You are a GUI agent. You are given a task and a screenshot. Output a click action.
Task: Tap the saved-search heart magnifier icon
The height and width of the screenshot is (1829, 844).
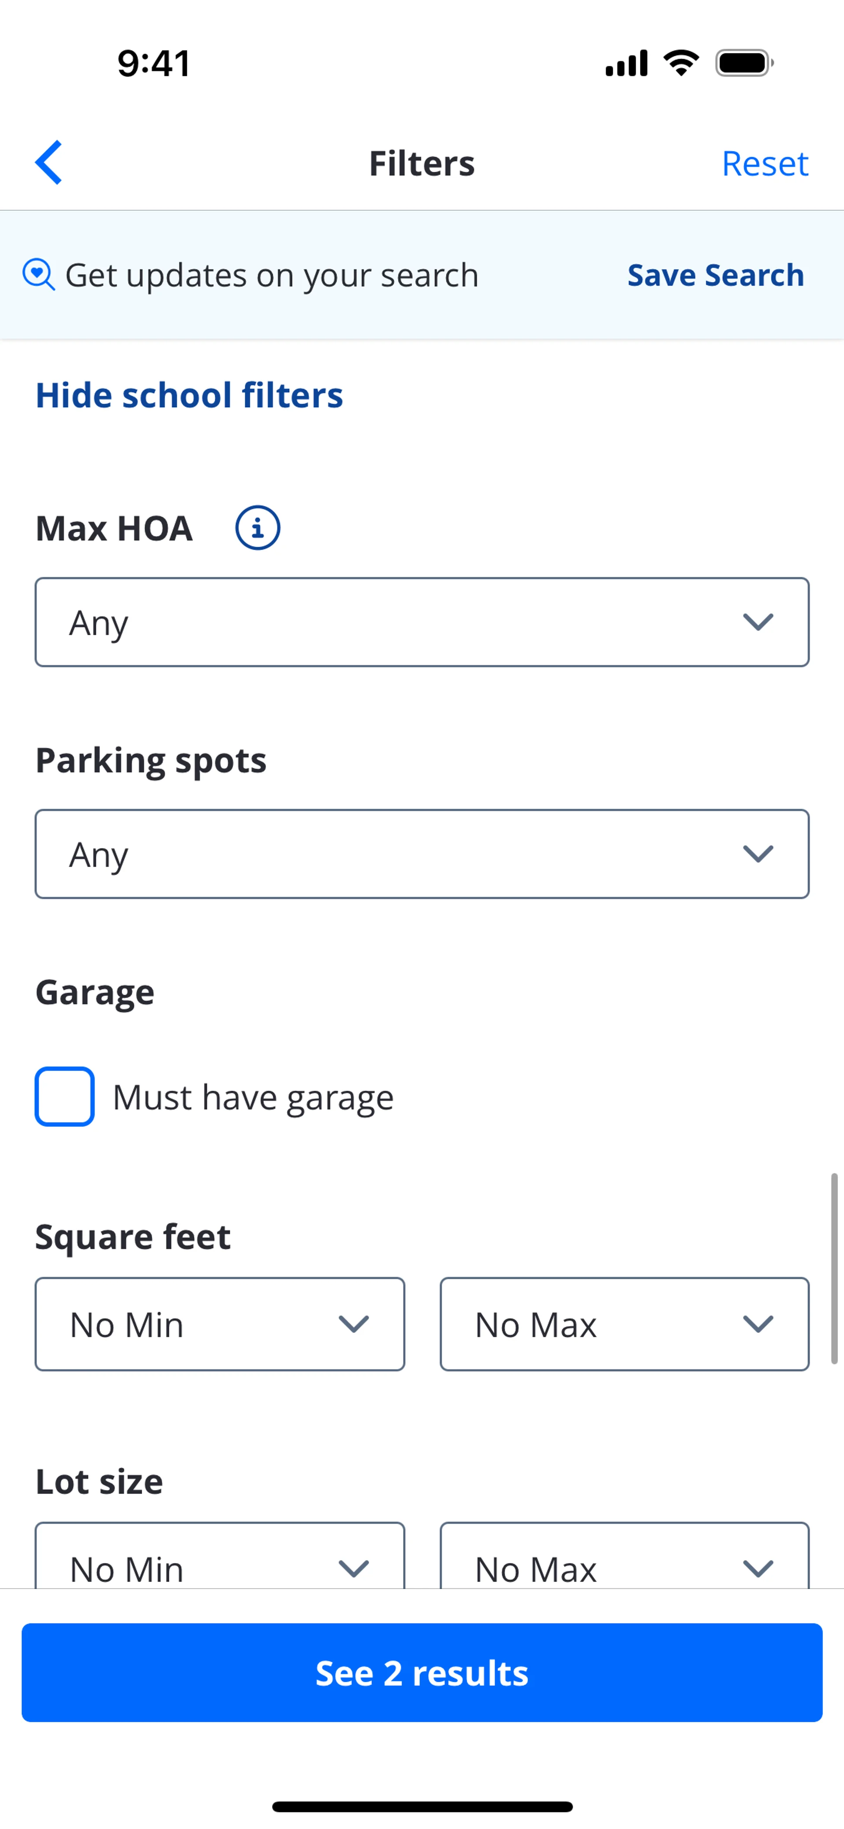click(38, 275)
